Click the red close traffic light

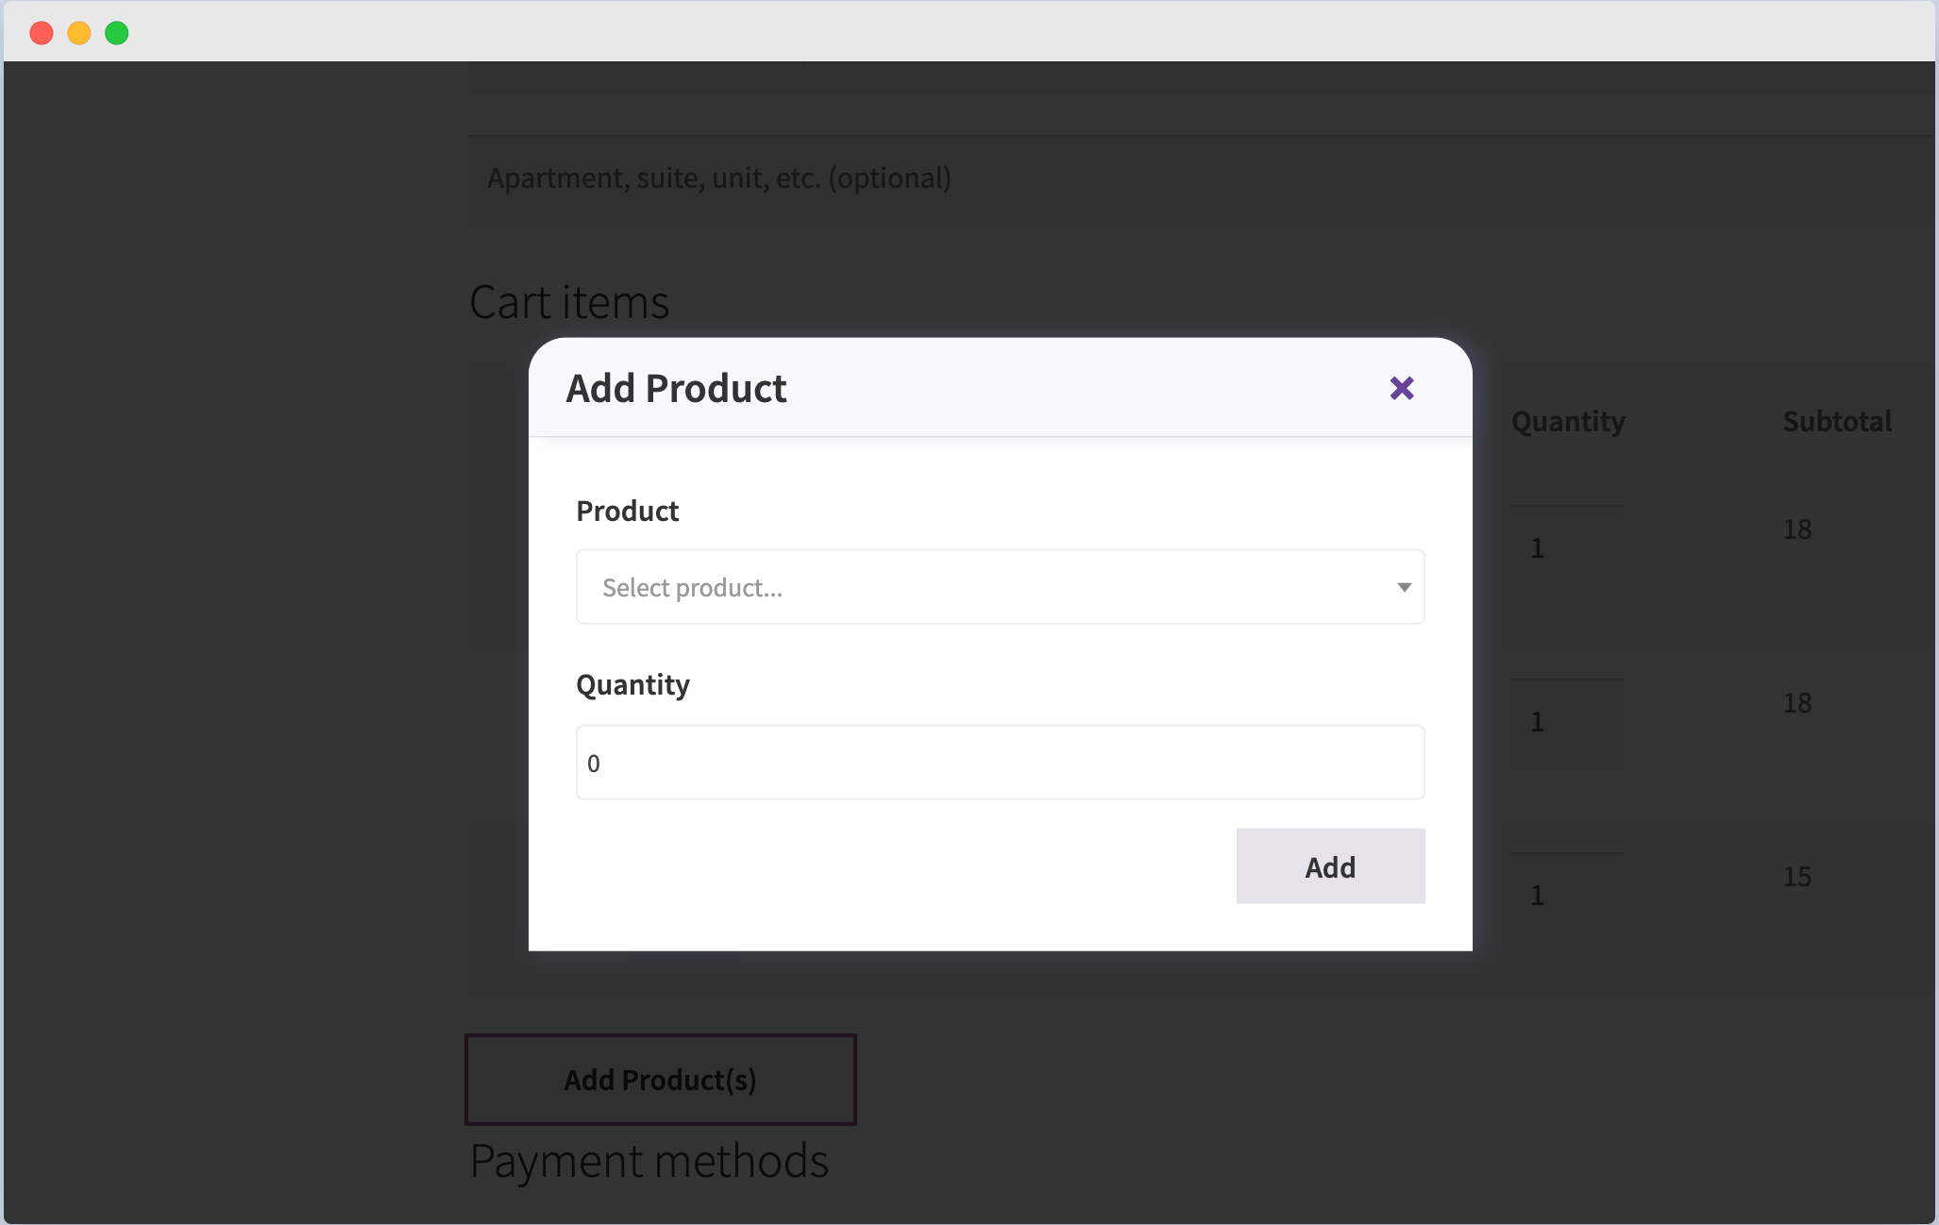click(42, 32)
